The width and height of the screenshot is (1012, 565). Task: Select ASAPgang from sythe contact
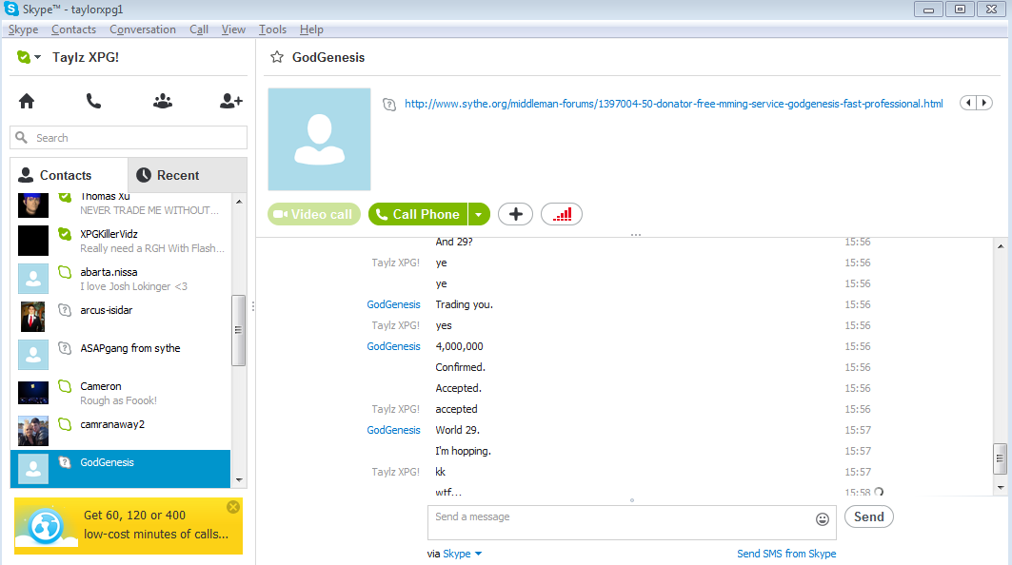coord(121,355)
